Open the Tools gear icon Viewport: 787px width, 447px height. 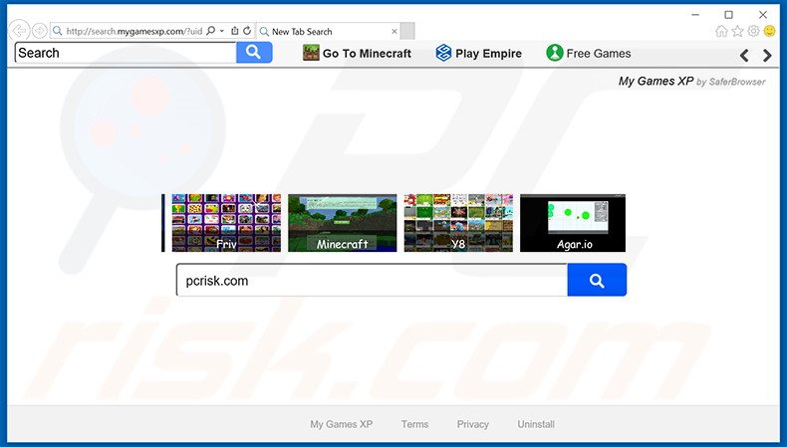point(753,31)
